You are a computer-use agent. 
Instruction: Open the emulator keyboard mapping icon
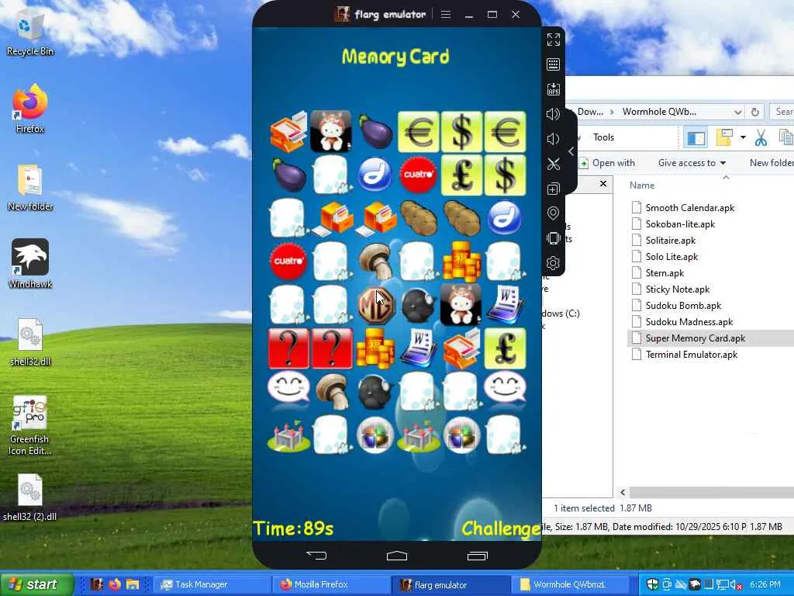point(553,64)
